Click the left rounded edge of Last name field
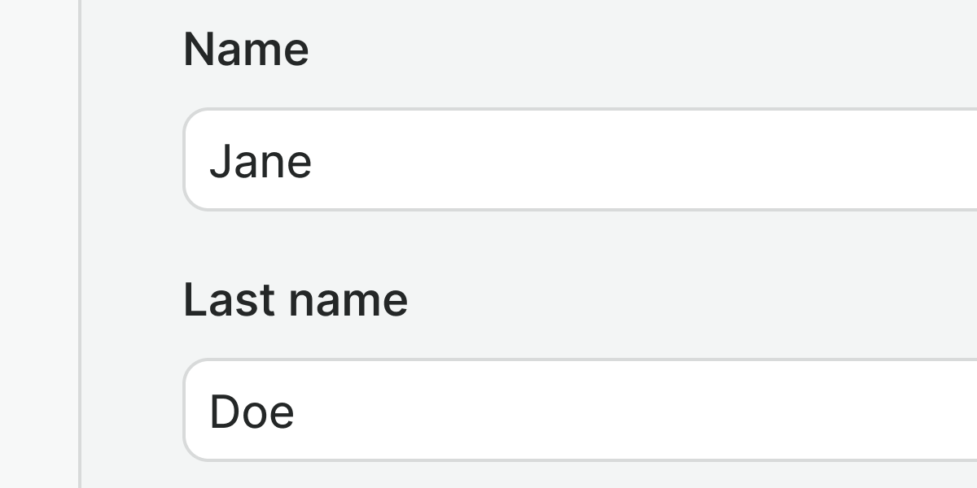Screen dimensions: 977x488 tap(186, 411)
